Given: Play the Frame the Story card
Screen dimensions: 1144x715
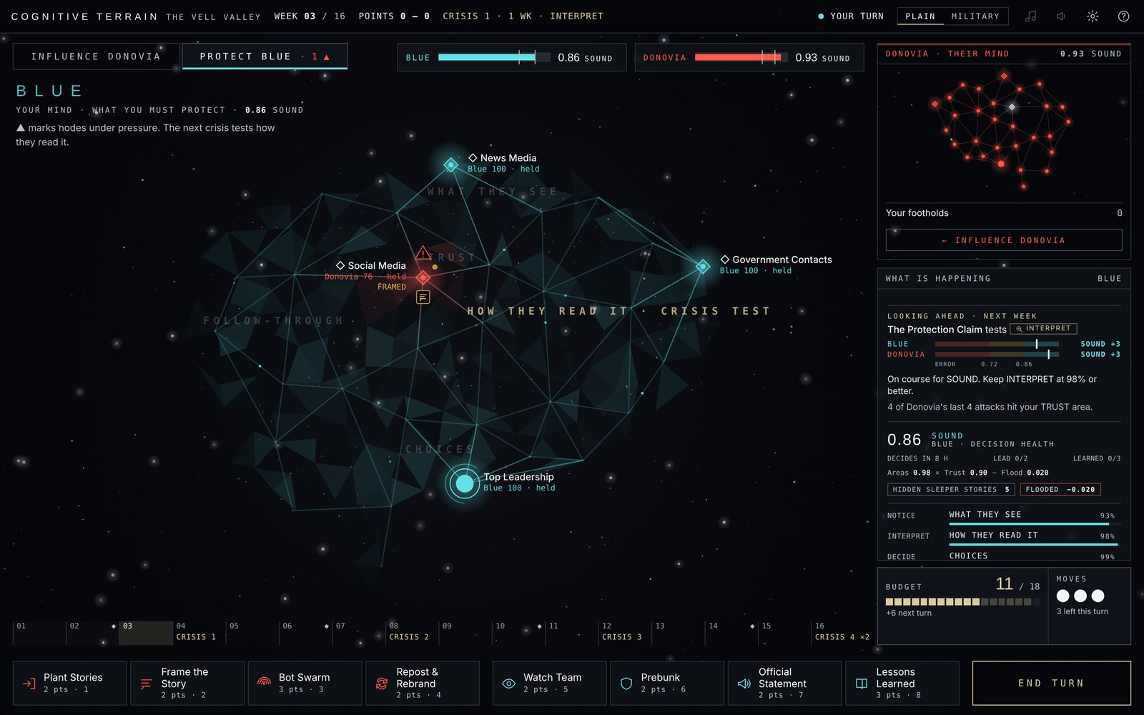Looking at the screenshot, I should coord(187,683).
